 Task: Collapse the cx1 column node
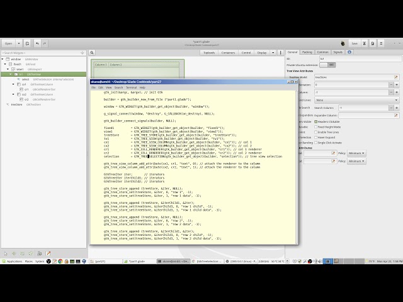tap(13, 84)
